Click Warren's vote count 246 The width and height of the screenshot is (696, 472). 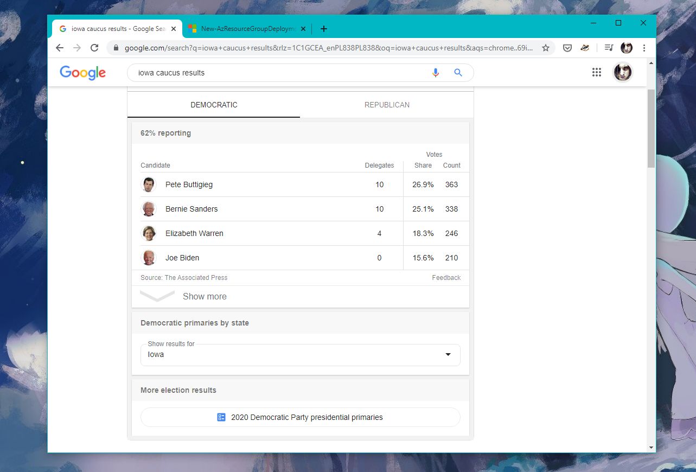[x=451, y=233]
